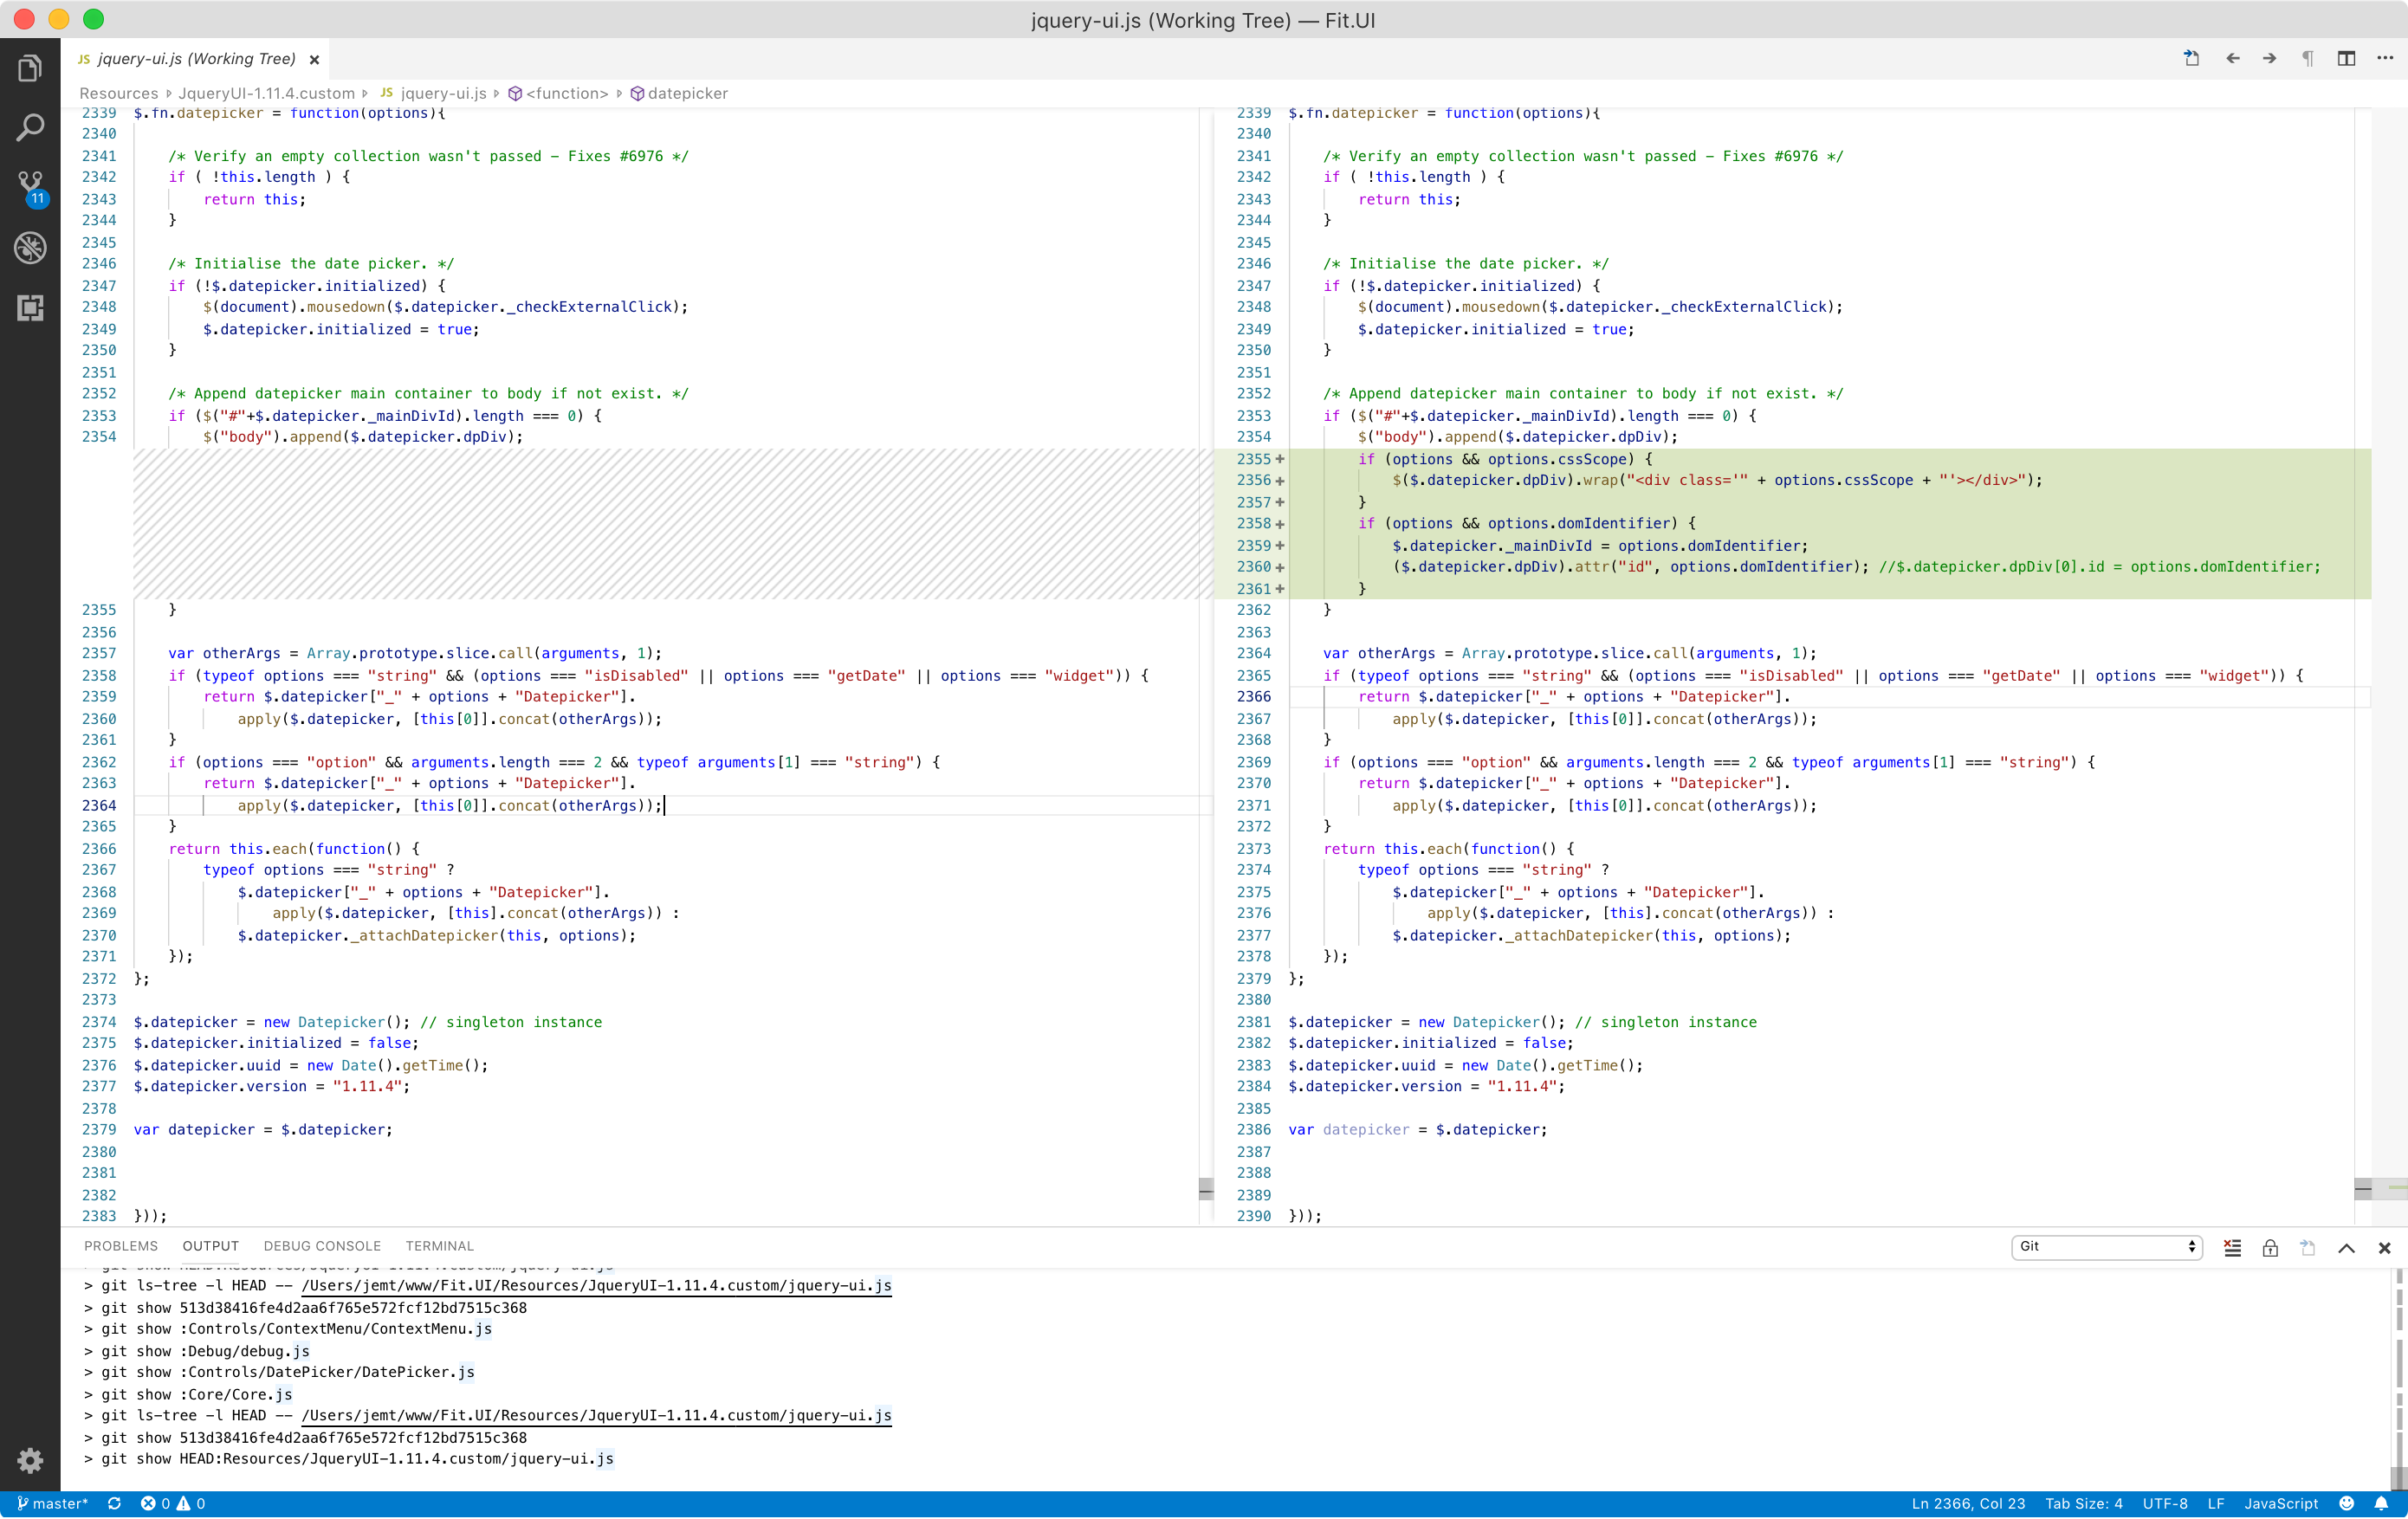Open the Explorer view in activity bar
The width and height of the screenshot is (2408, 1519).
30,69
